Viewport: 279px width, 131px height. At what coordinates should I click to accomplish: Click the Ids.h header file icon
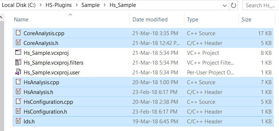pos(18,121)
